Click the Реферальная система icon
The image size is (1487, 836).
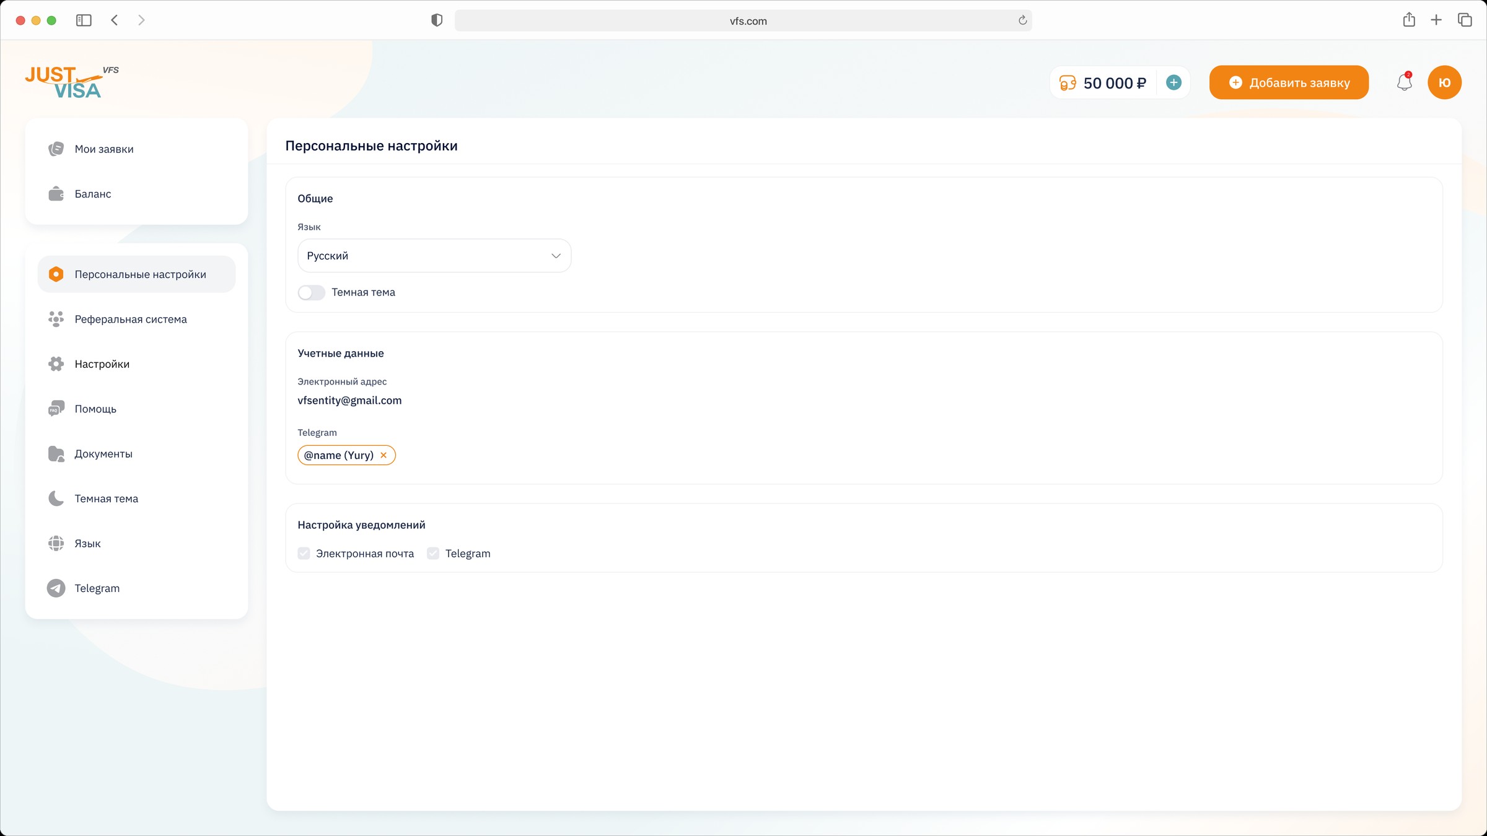(56, 319)
